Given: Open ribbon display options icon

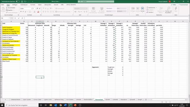Looking at the screenshot, I should [174, 1].
